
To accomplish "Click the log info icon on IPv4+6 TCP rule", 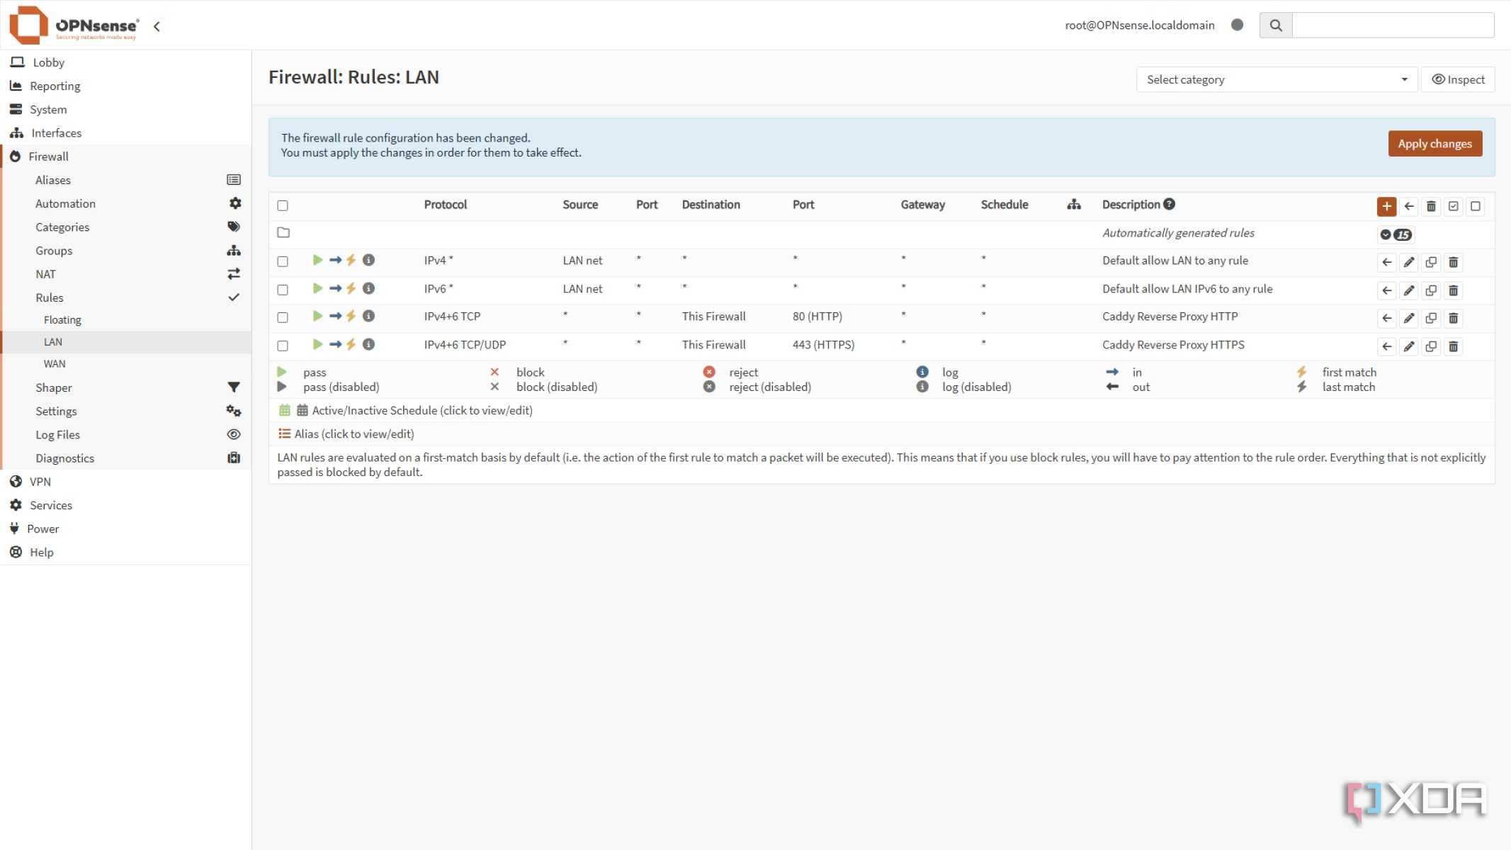I will (x=368, y=316).
